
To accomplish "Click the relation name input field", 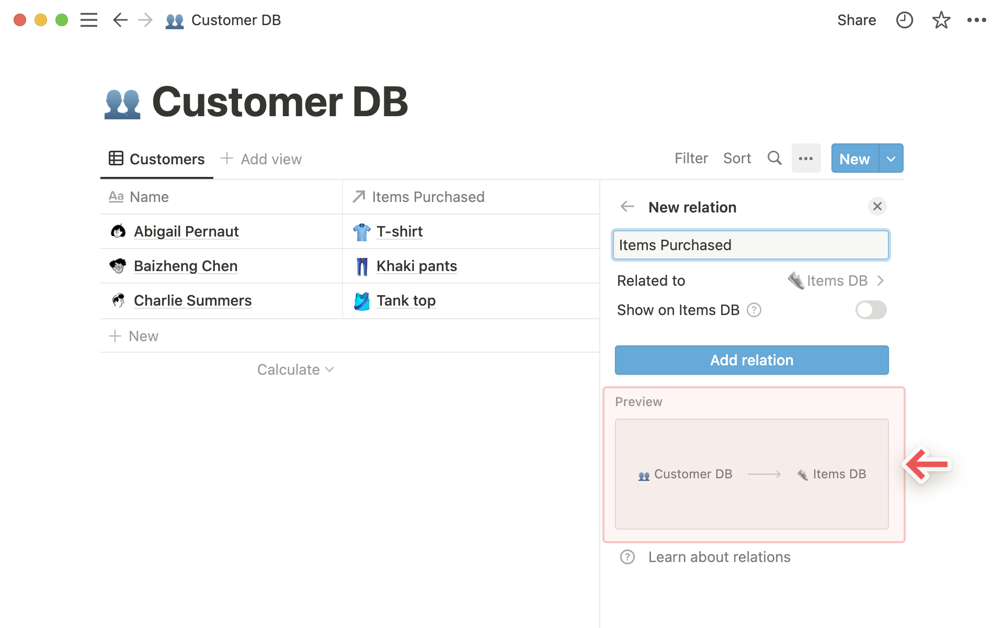I will tap(751, 244).
